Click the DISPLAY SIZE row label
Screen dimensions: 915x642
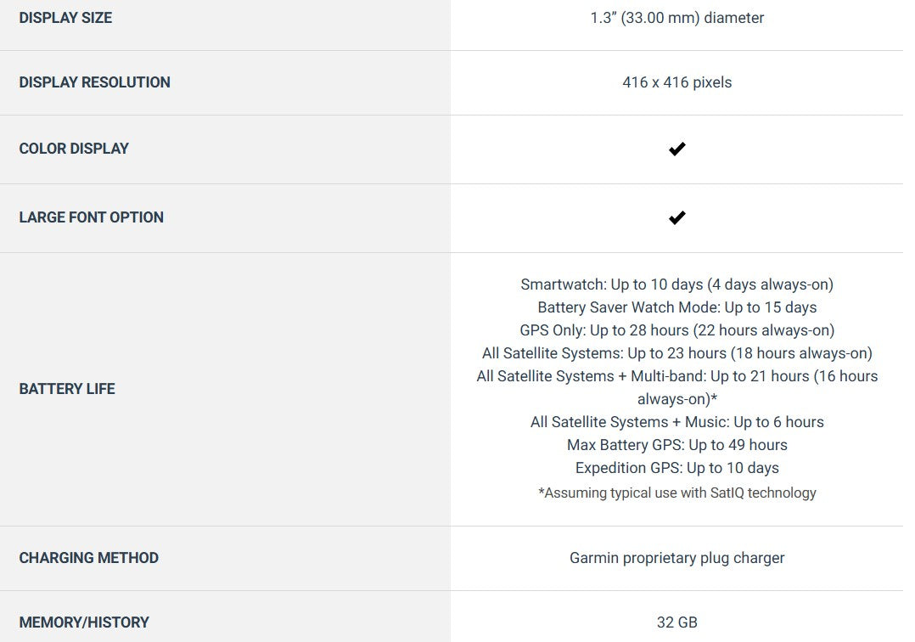(x=65, y=18)
